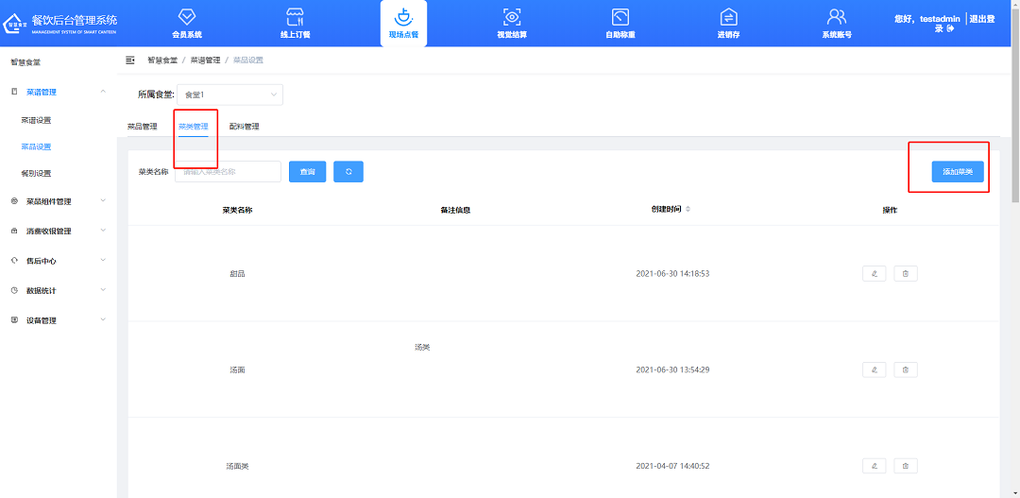This screenshot has width=1020, height=498.
Task: Open the 会员系统 top navigation icon
Action: [187, 17]
